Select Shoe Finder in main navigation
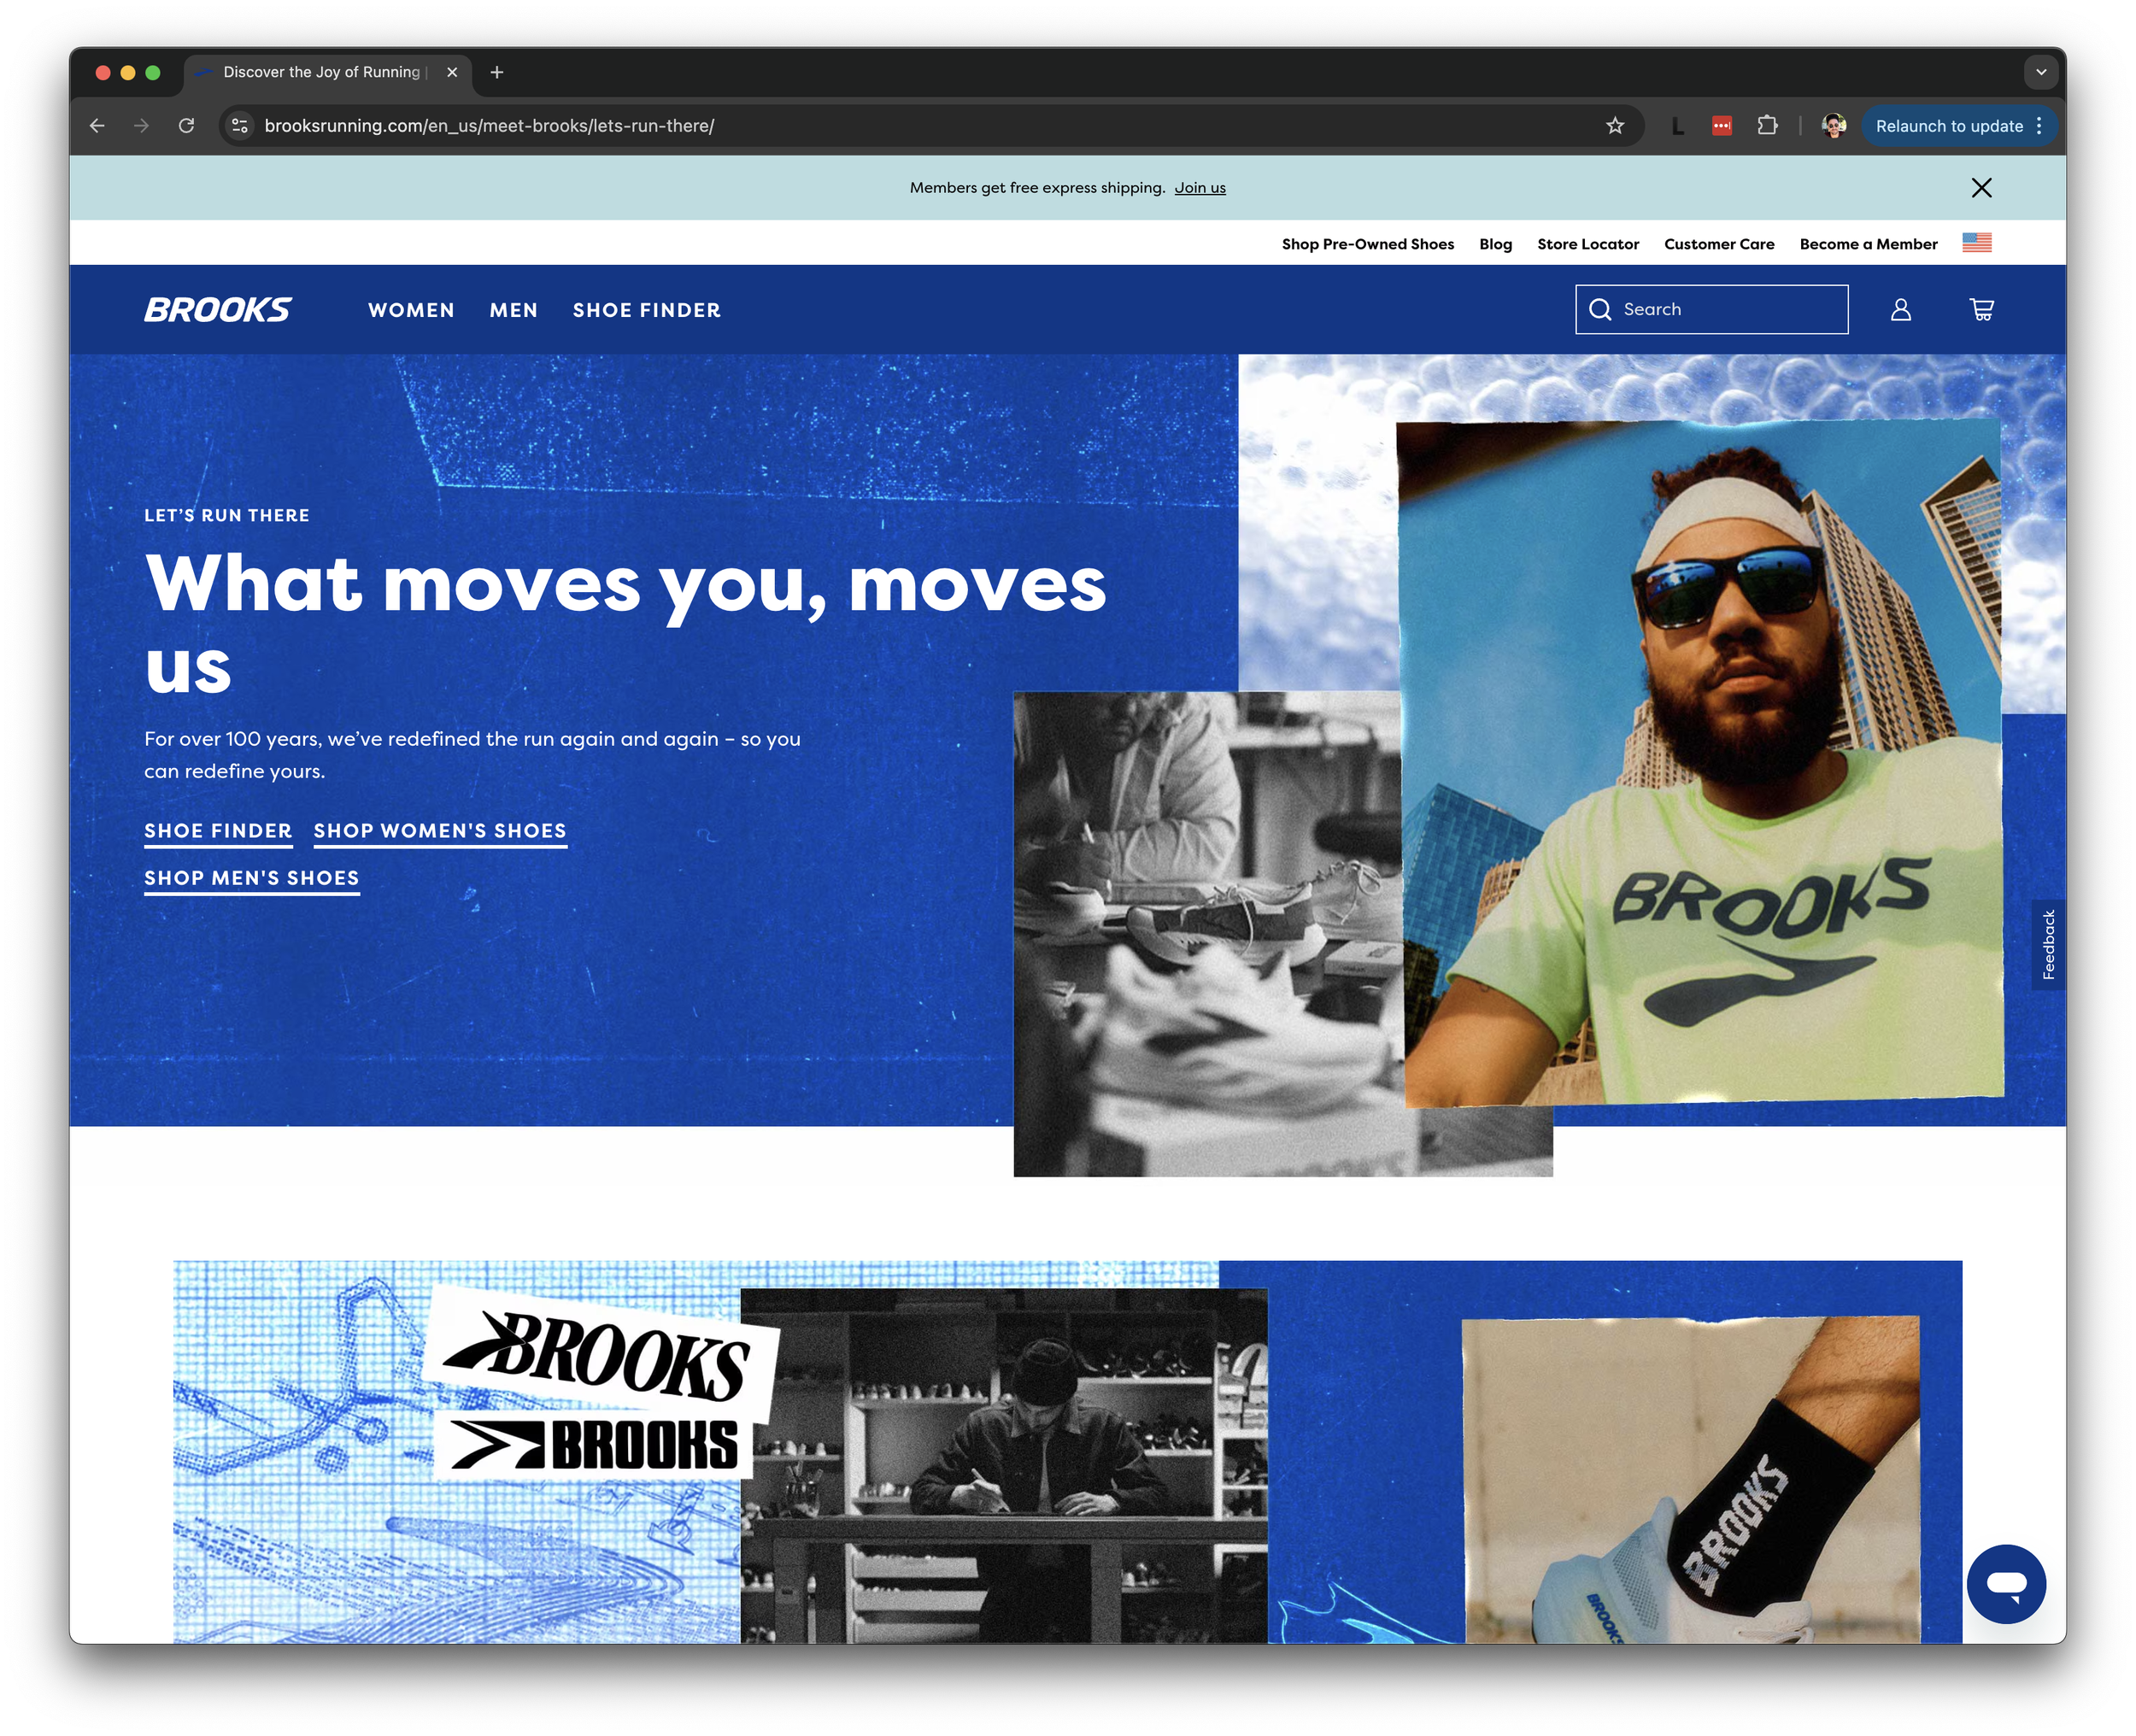The width and height of the screenshot is (2136, 1736). tap(646, 310)
